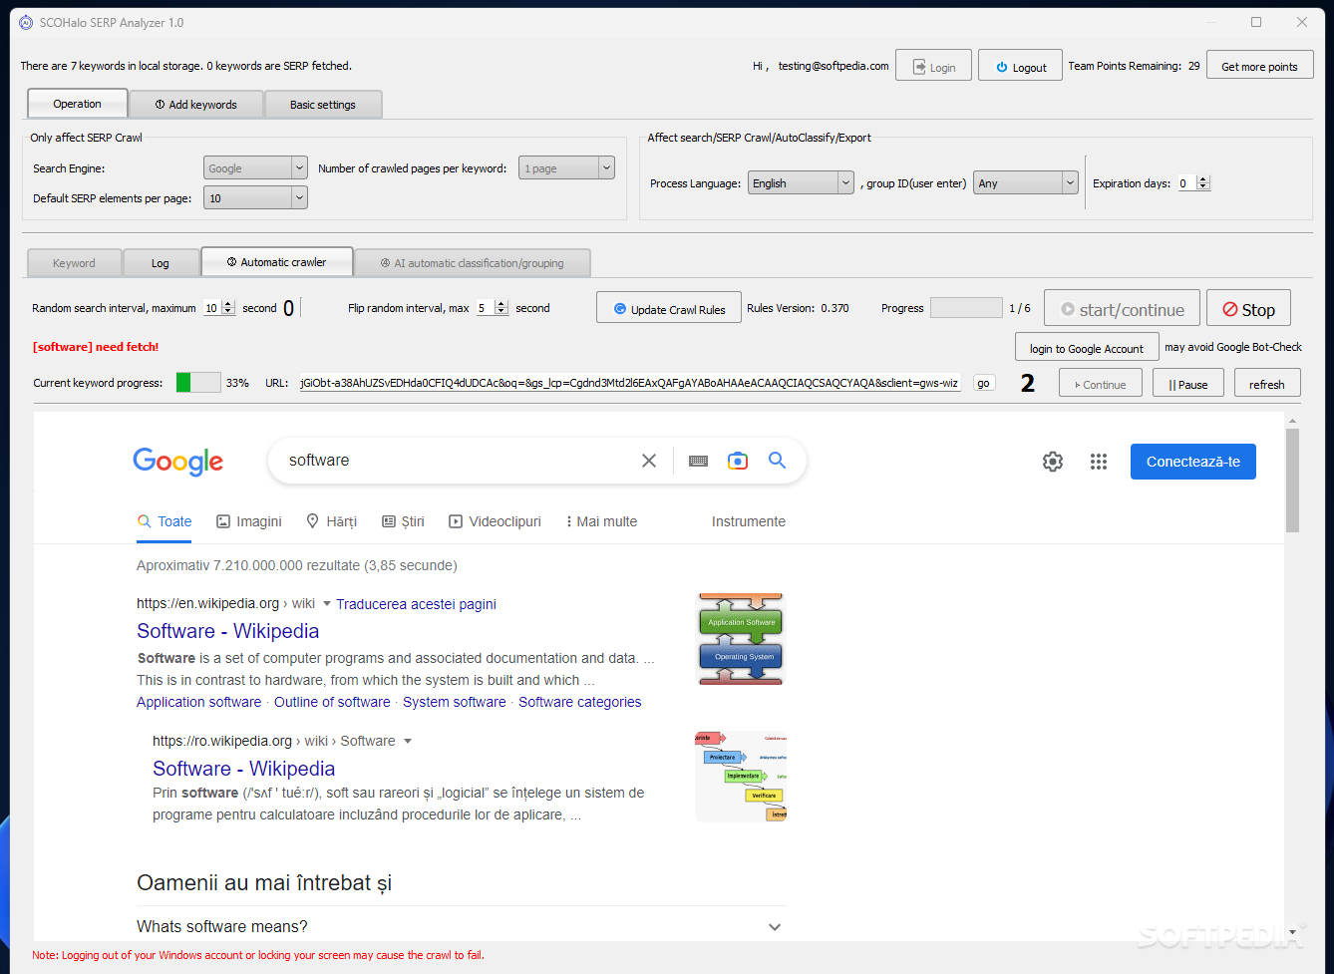
Task: Open the crawled pages per keyword dropdown
Action: (x=566, y=168)
